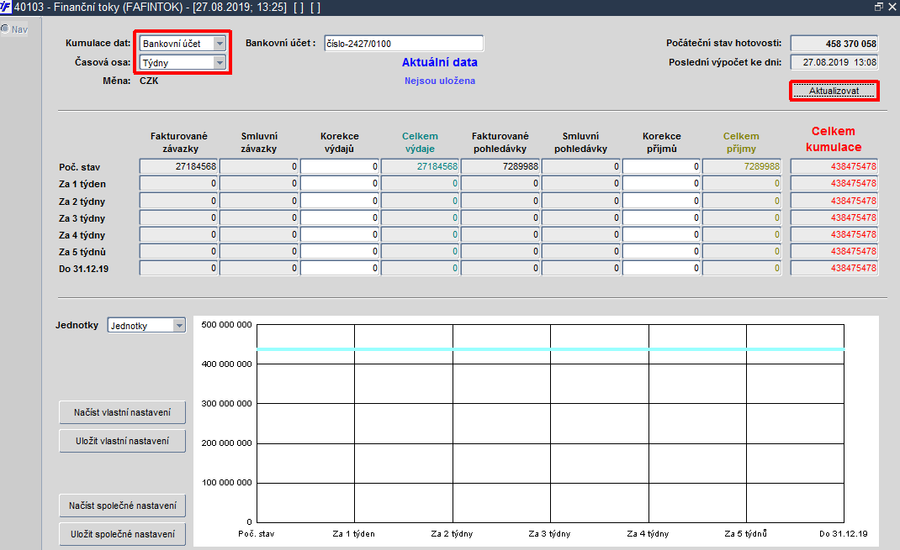Click the Za 2 týdny chart axis label
Screen dimensions: 900x550
click(452, 533)
